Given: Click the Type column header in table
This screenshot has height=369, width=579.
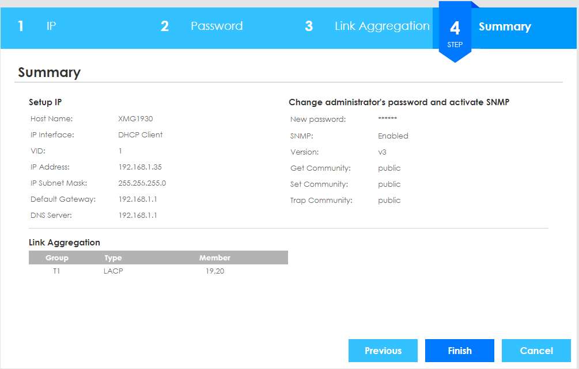Looking at the screenshot, I should (113, 258).
